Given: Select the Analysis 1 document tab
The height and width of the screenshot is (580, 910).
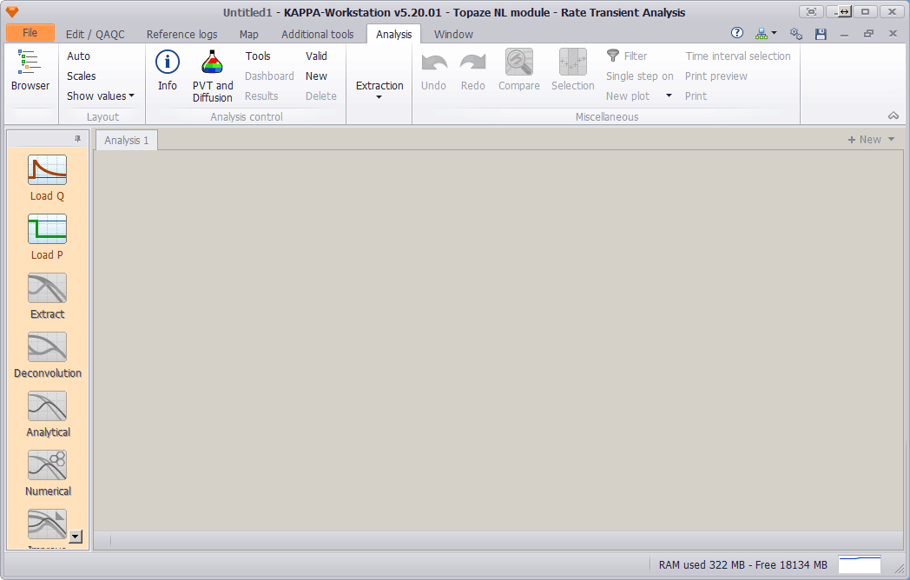Looking at the screenshot, I should (x=127, y=140).
